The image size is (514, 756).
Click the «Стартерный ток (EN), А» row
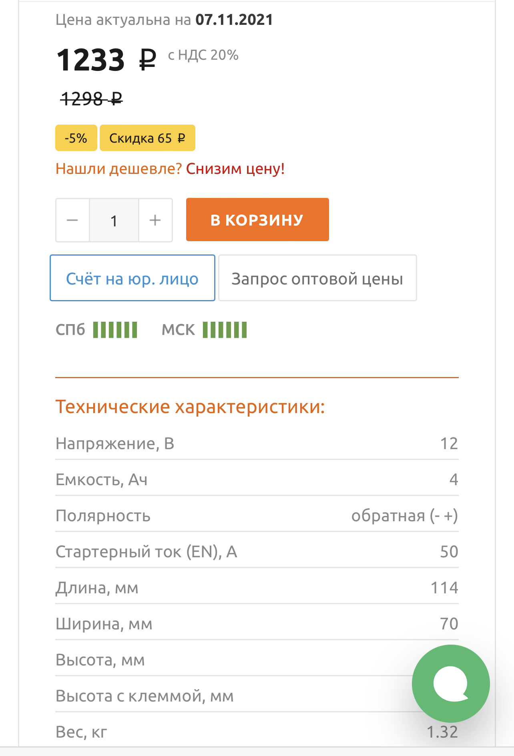[x=256, y=552]
